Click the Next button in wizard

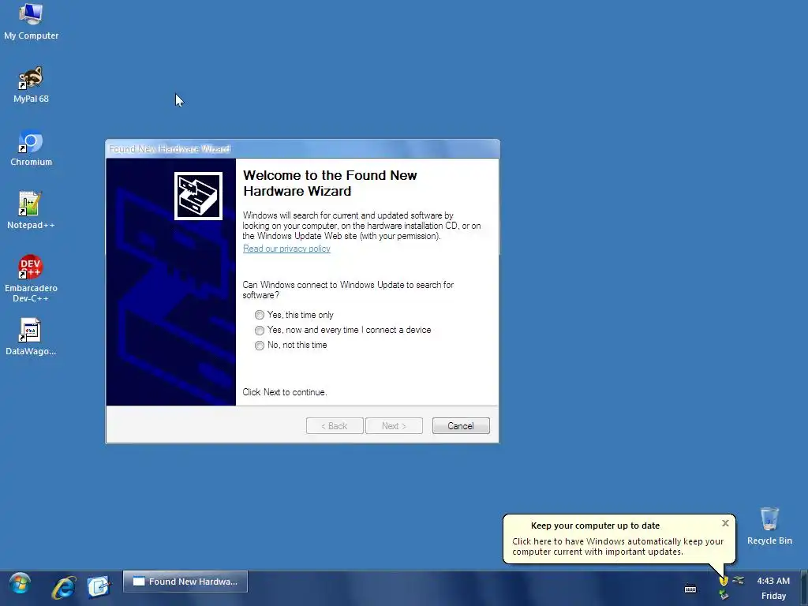[394, 425]
